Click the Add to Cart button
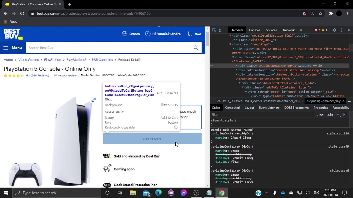353x198 pixels. click(152, 139)
